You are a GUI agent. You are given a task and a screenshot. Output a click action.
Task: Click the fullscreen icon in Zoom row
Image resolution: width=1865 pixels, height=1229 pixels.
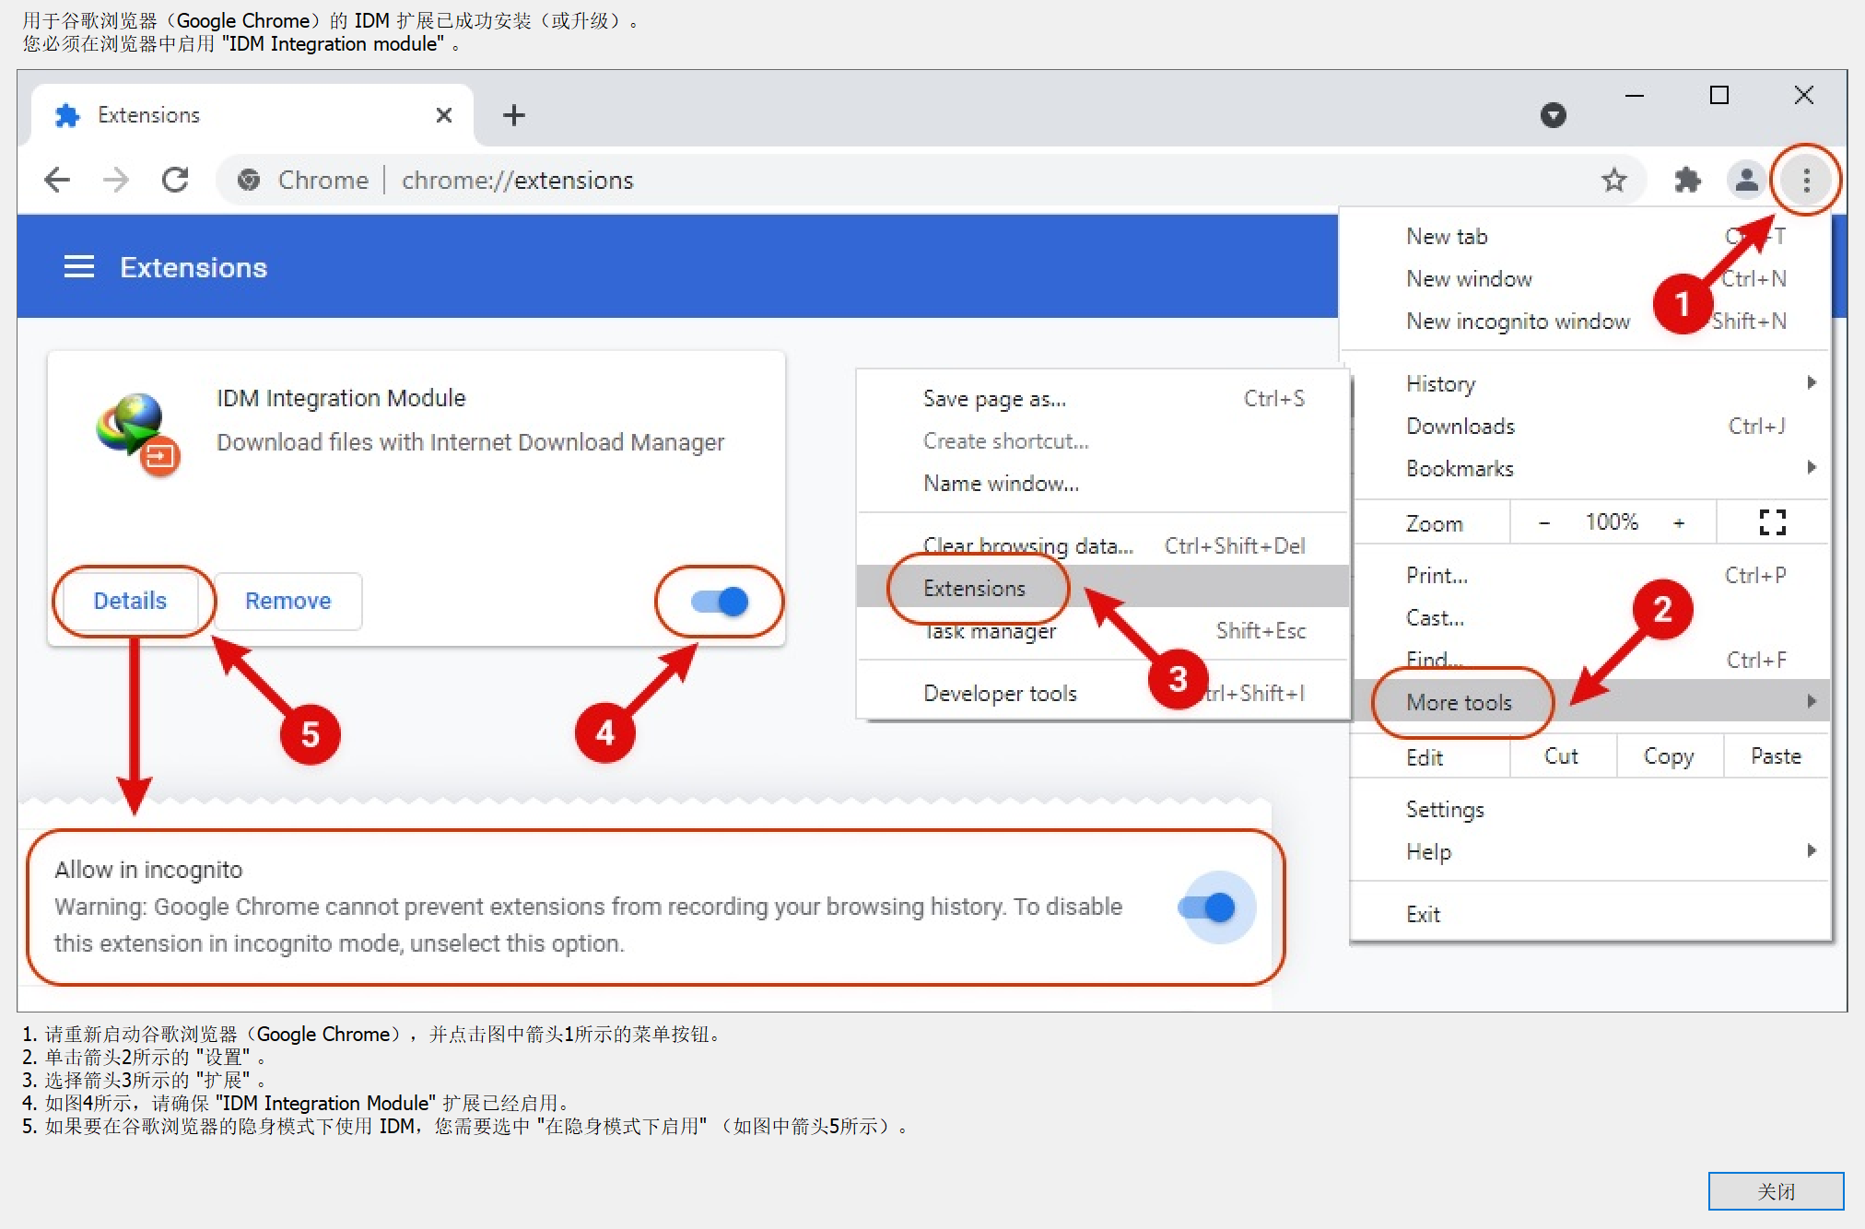pos(1772,522)
